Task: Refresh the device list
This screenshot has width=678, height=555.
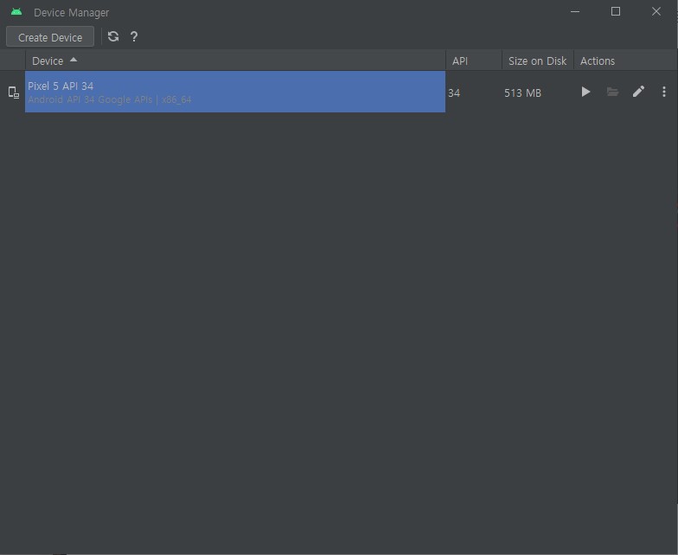Action: 113,36
